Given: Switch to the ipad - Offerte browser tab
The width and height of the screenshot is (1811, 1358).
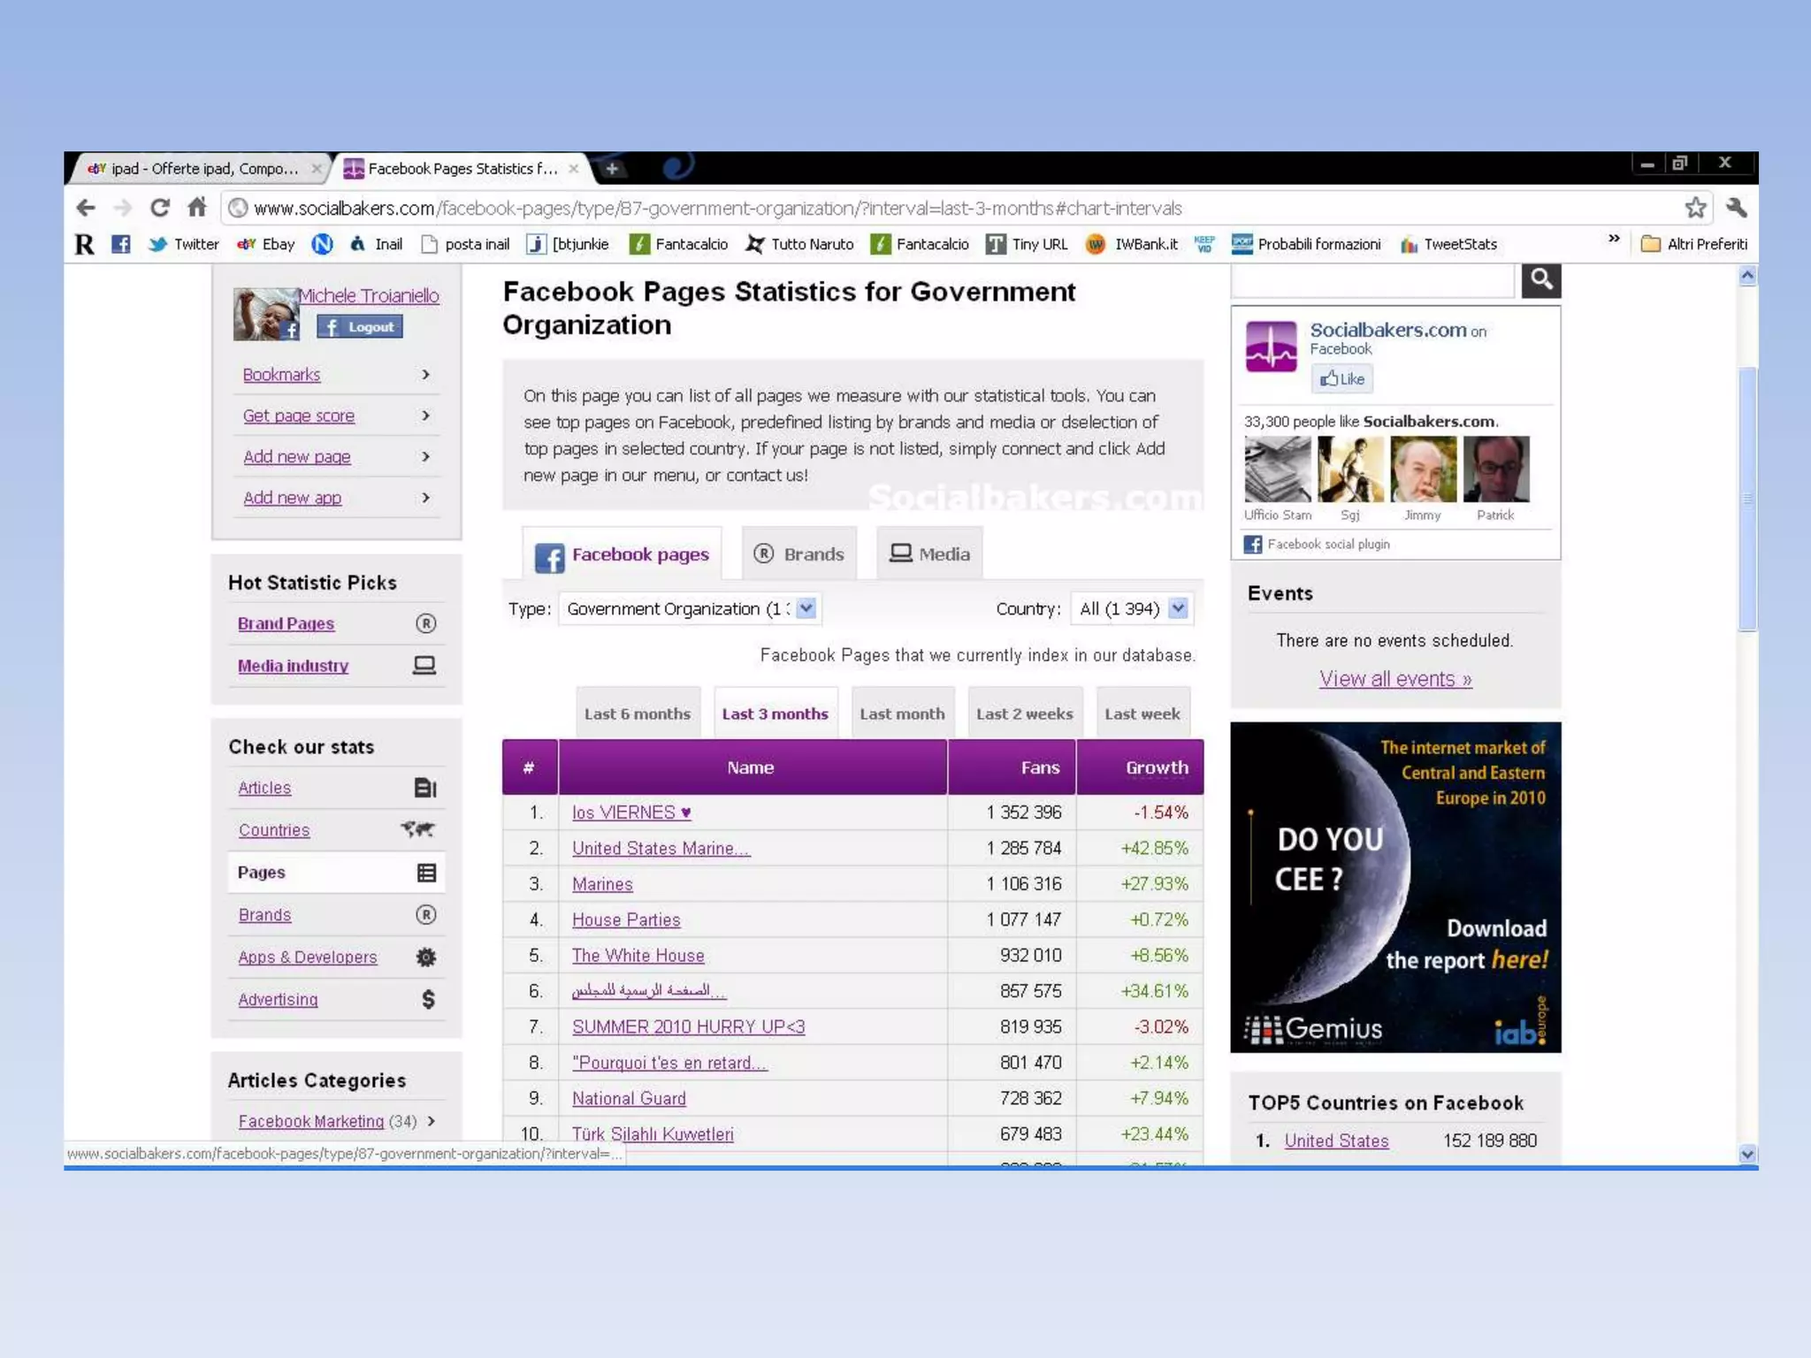Looking at the screenshot, I should tap(203, 168).
